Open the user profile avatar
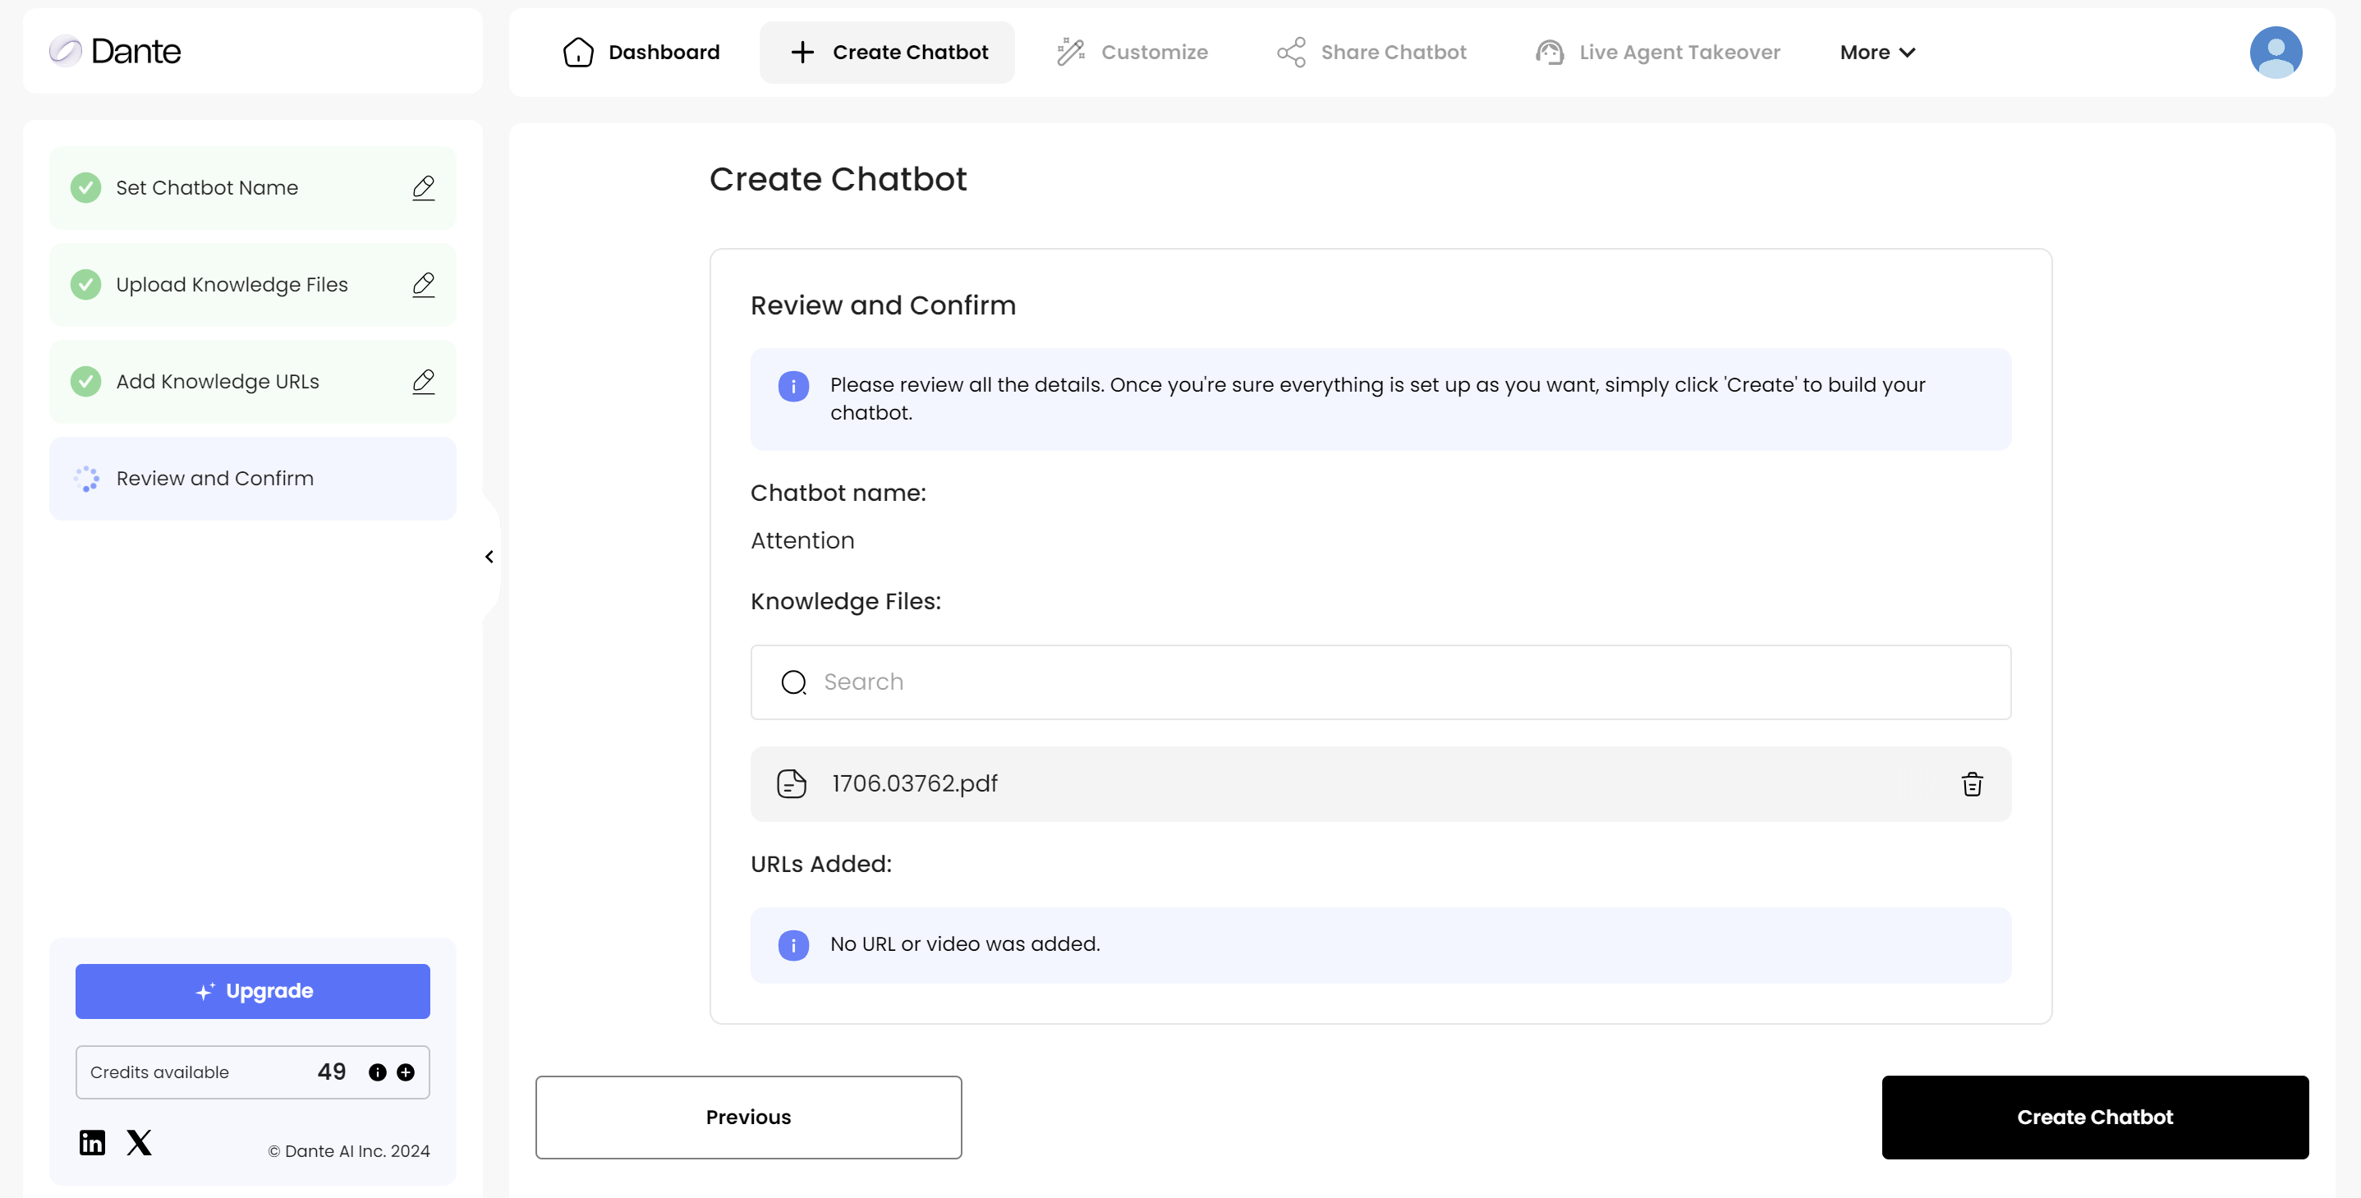Viewport: 2361px width, 1198px height. pyautogui.click(x=2275, y=53)
